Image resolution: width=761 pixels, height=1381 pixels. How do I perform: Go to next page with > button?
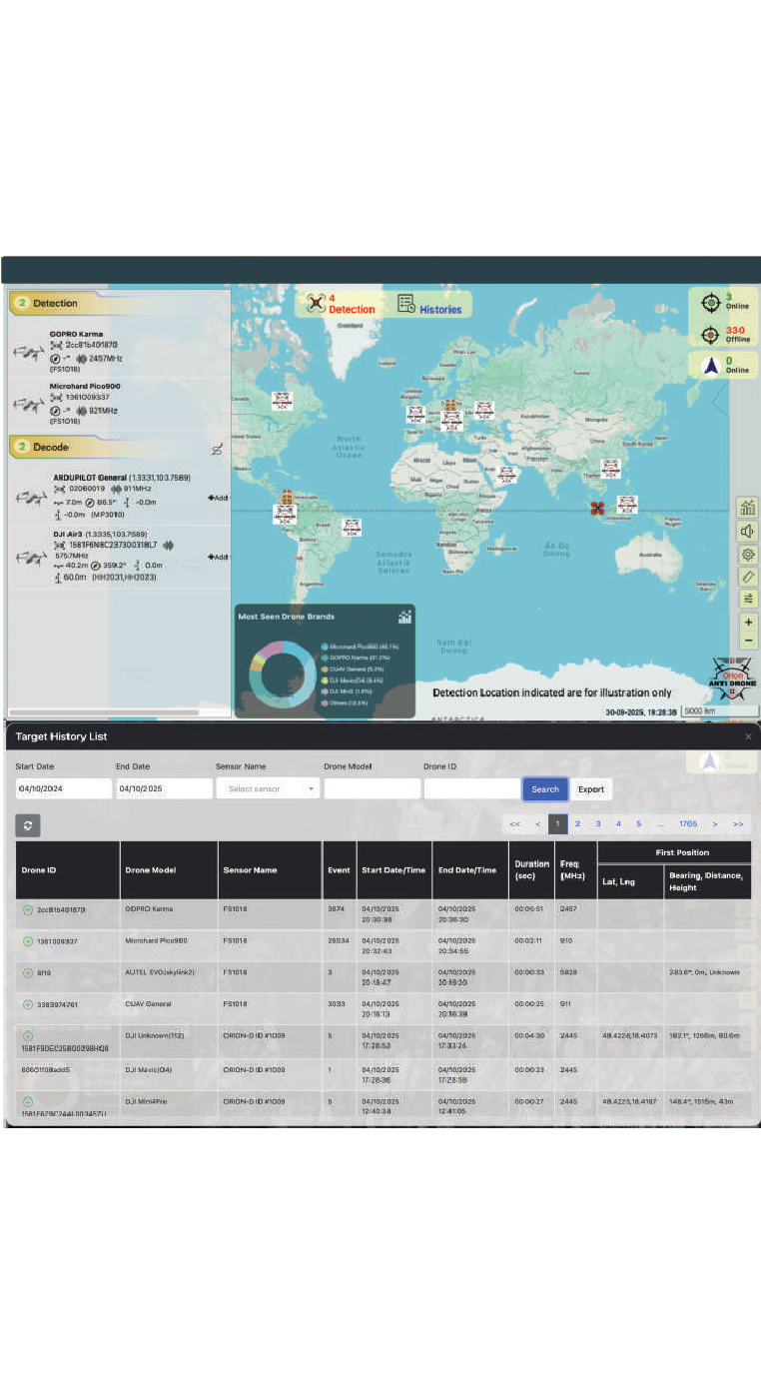[x=715, y=824]
